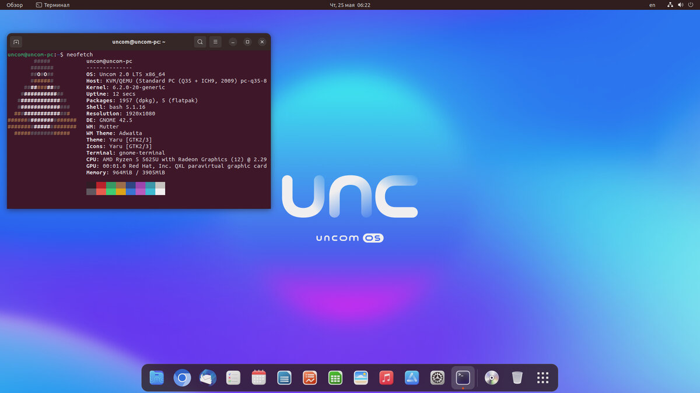Open the terminal hamburger menu
The width and height of the screenshot is (700, 393).
coord(215,42)
